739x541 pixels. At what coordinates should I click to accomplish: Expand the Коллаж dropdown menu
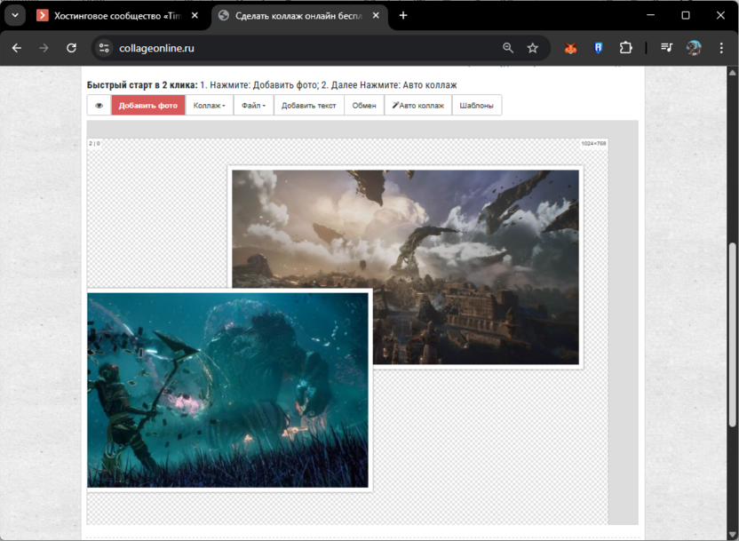[x=210, y=105]
